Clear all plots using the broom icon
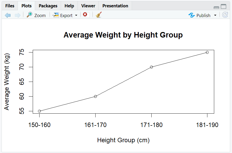 pos(98,15)
